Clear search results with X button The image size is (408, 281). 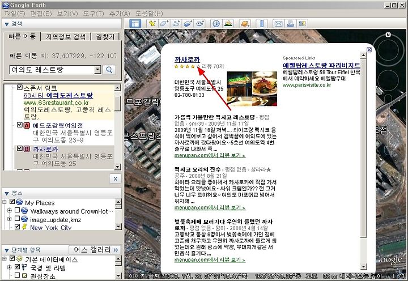(115, 179)
